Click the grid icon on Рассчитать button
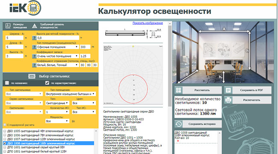 point(178,90)
